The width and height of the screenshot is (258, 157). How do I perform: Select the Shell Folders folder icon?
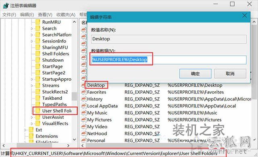click(x=38, y=54)
